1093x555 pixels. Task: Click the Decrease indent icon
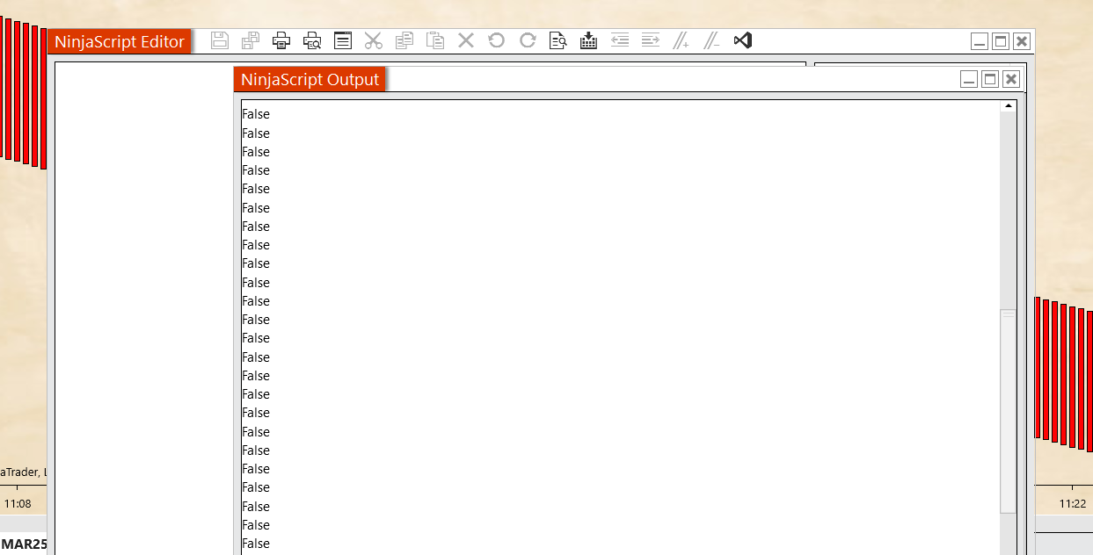click(620, 40)
